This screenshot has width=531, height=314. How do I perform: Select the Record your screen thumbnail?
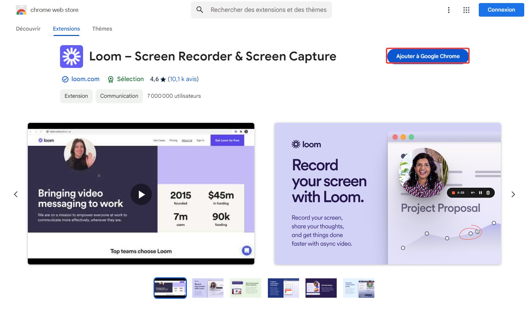coord(208,288)
